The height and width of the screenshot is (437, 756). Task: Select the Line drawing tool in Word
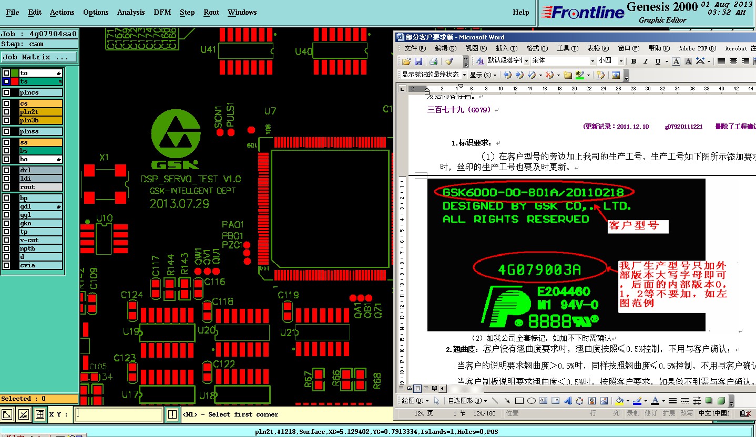point(495,401)
